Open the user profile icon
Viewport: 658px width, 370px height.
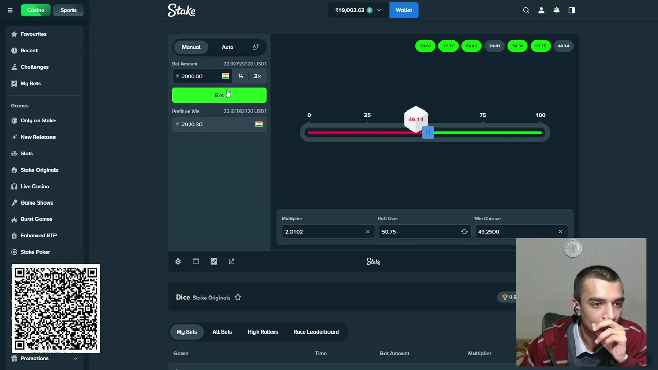541,10
